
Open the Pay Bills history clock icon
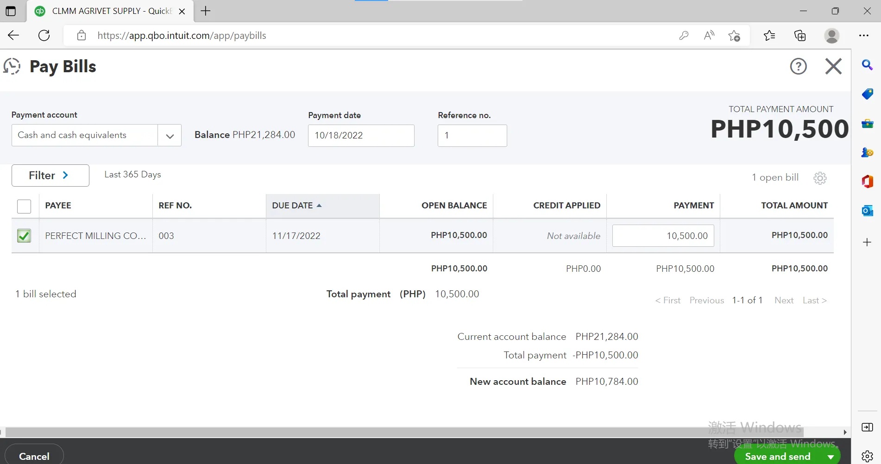12,66
